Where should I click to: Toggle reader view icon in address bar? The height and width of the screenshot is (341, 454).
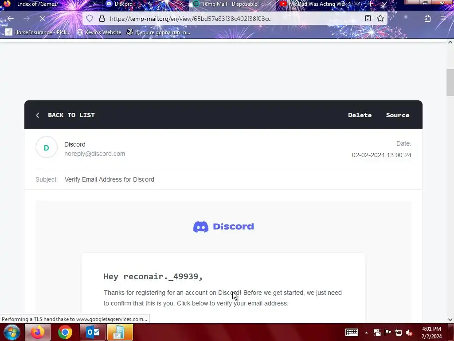[368, 19]
